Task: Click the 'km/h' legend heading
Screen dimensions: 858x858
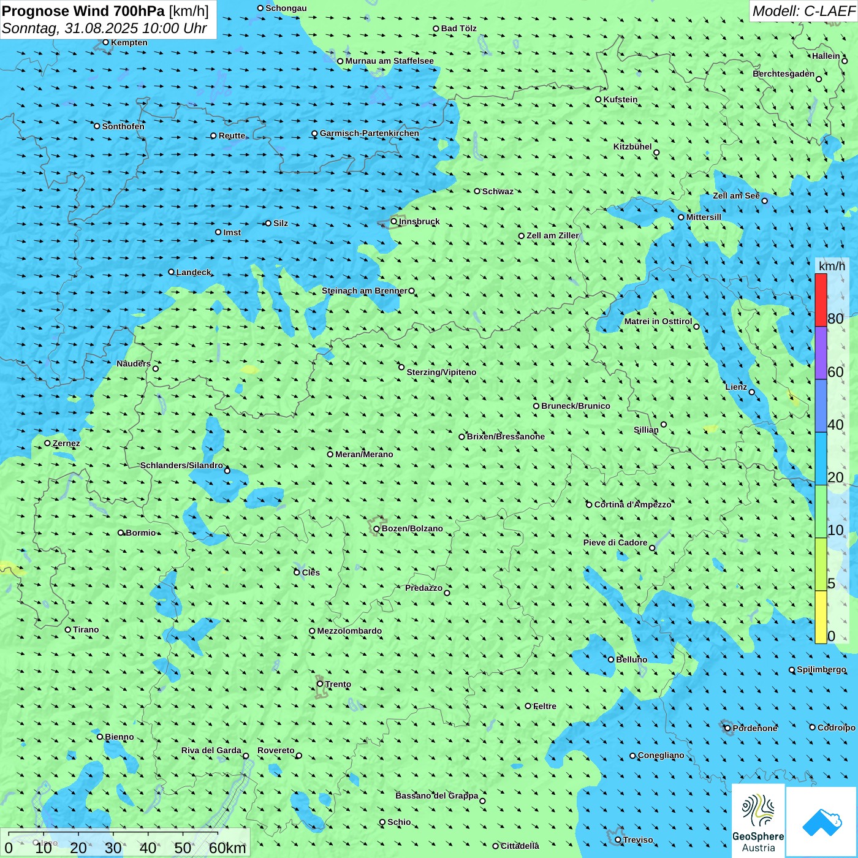Action: [832, 266]
